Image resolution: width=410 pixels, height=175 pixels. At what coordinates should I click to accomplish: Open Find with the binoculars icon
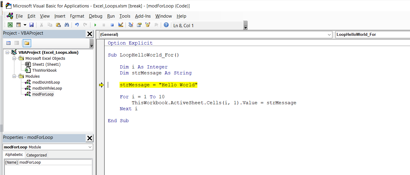point(66,25)
